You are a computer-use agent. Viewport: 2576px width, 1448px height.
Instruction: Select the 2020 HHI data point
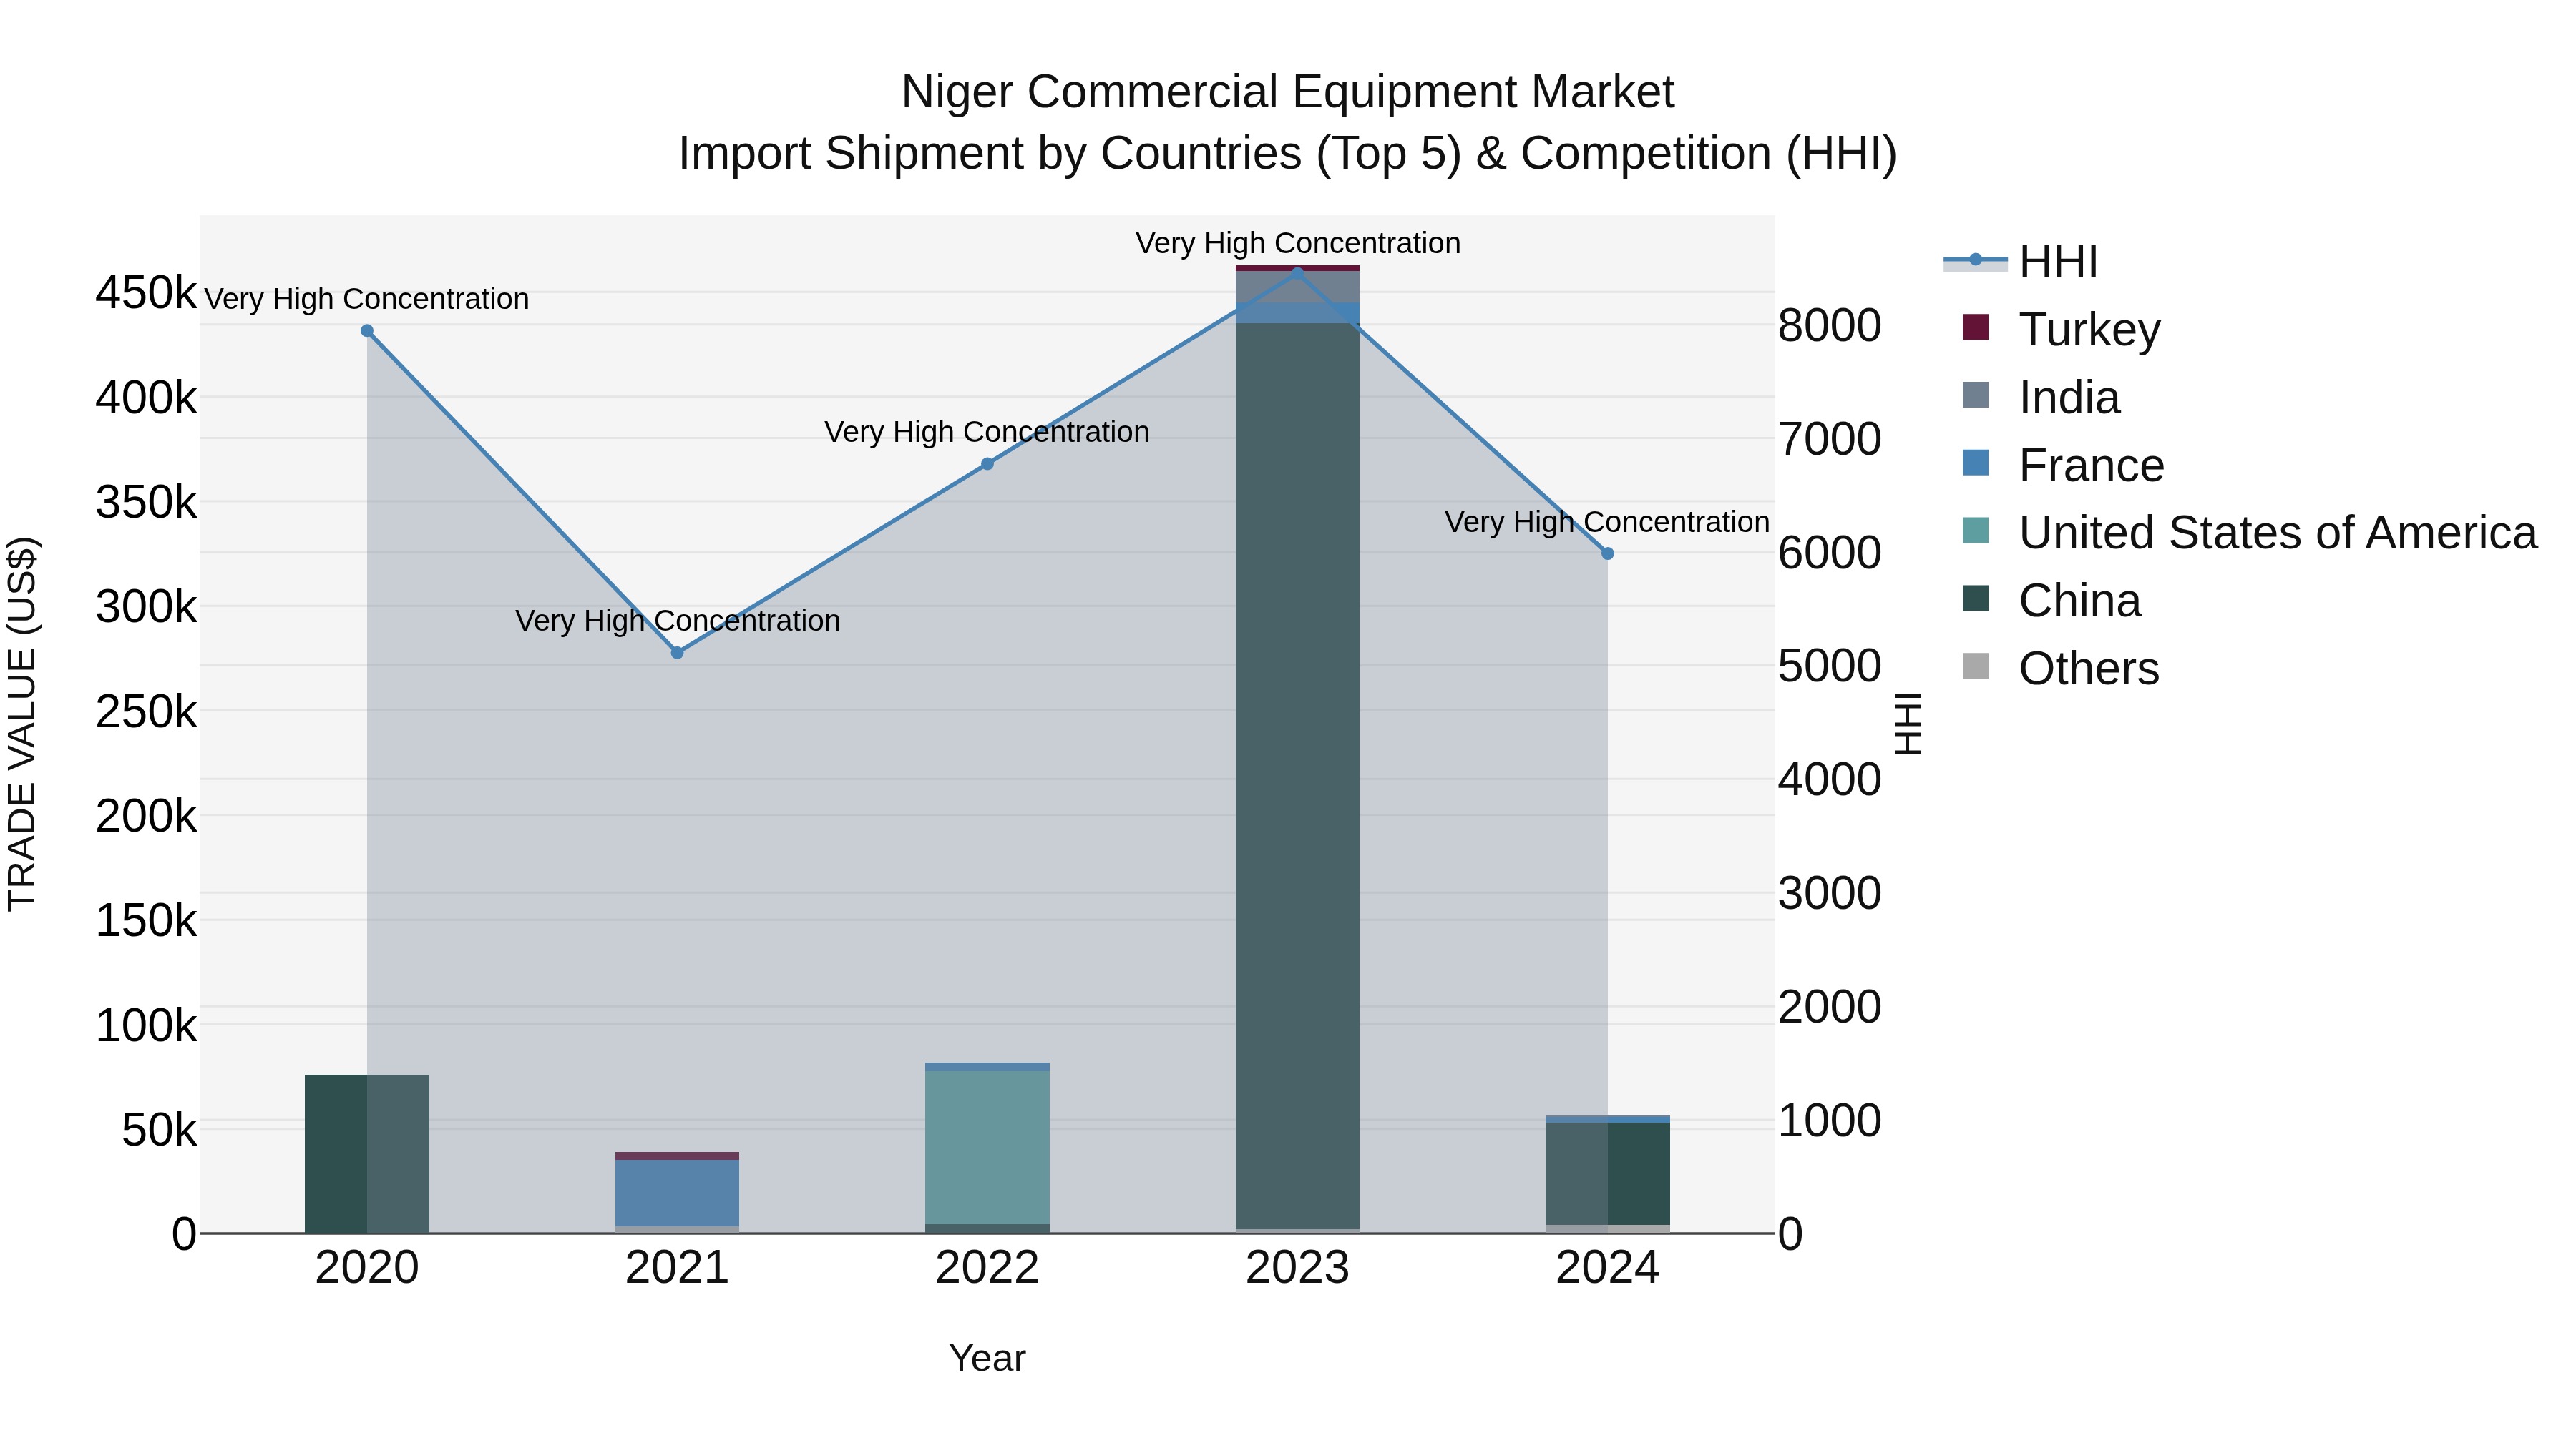367,331
